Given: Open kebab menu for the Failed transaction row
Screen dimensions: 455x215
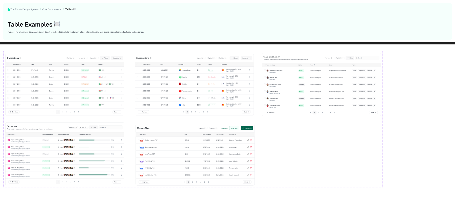Looking at the screenshot, I should click(121, 77).
